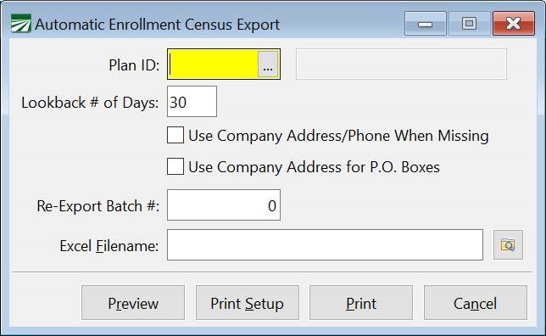The width and height of the screenshot is (546, 336).
Task: Cancel the census export dialog
Action: coord(476,303)
